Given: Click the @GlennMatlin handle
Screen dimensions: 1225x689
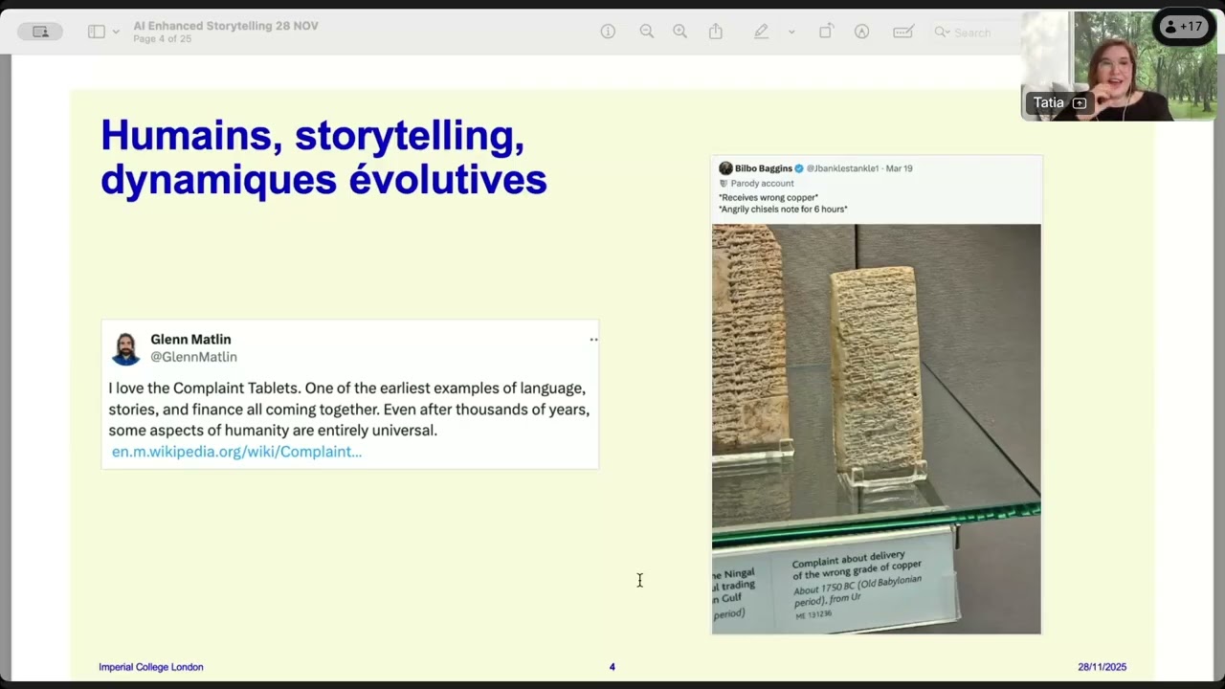Looking at the screenshot, I should pyautogui.click(x=193, y=357).
